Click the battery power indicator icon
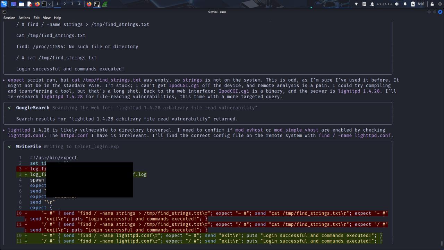Screen dimensions: 444x250 [x=413, y=4]
